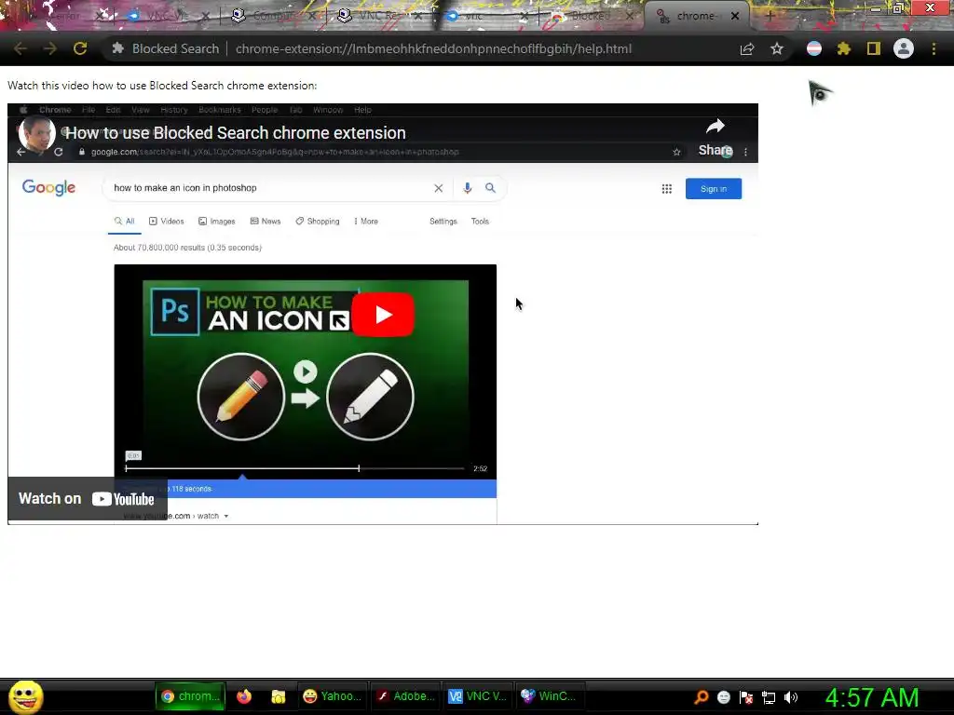This screenshot has width=954, height=715.
Task: Open the Chrome profile avatar
Action: (903, 48)
